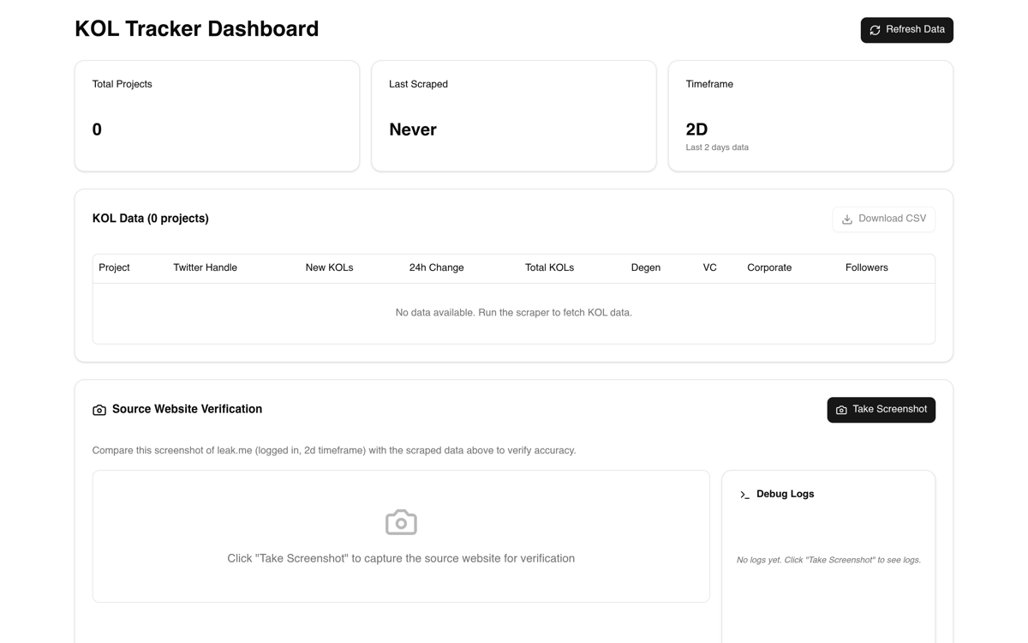Click the screenshot placeholder instruction text

click(x=401, y=558)
